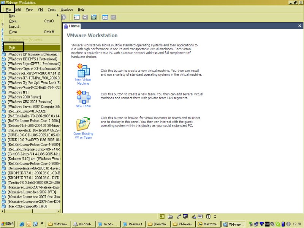Image resolution: width=304 pixels, height=228 pixels.
Task: Click the New Team icon
Action: [83, 97]
